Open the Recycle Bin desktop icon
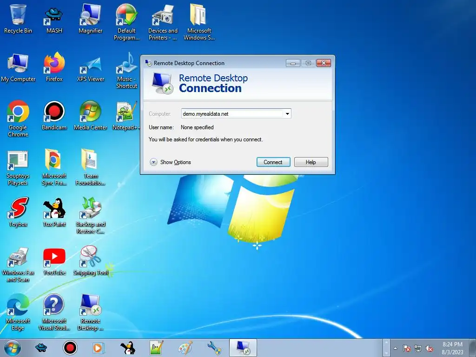 18,18
